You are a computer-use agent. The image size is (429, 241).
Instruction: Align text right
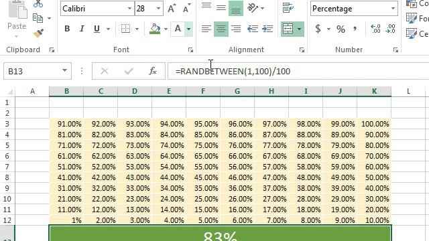236,29
